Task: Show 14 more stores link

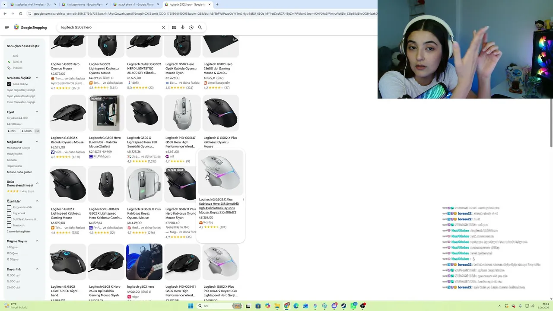Action: [x=19, y=172]
